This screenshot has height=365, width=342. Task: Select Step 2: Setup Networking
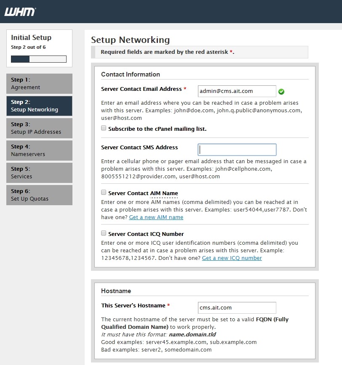(39, 106)
